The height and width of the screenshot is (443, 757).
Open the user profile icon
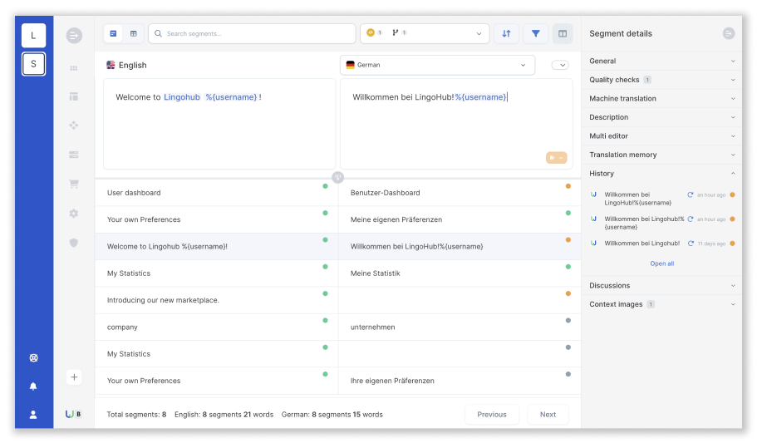coord(33,415)
